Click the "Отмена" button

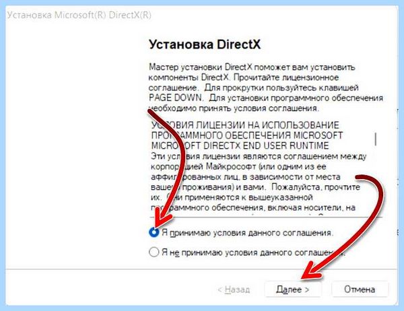(x=360, y=289)
